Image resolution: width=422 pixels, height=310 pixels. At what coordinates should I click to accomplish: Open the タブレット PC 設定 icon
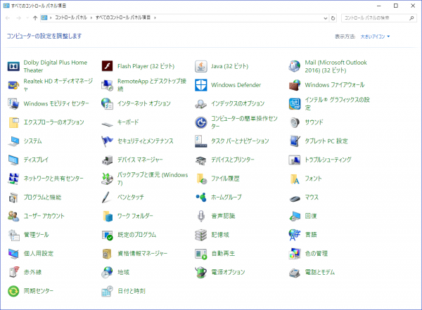tap(295, 141)
